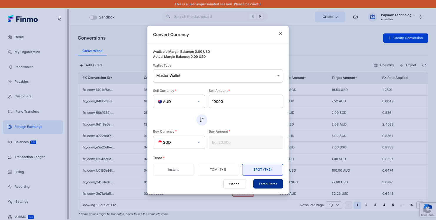Click the Cancel button in dialog

coord(235,184)
